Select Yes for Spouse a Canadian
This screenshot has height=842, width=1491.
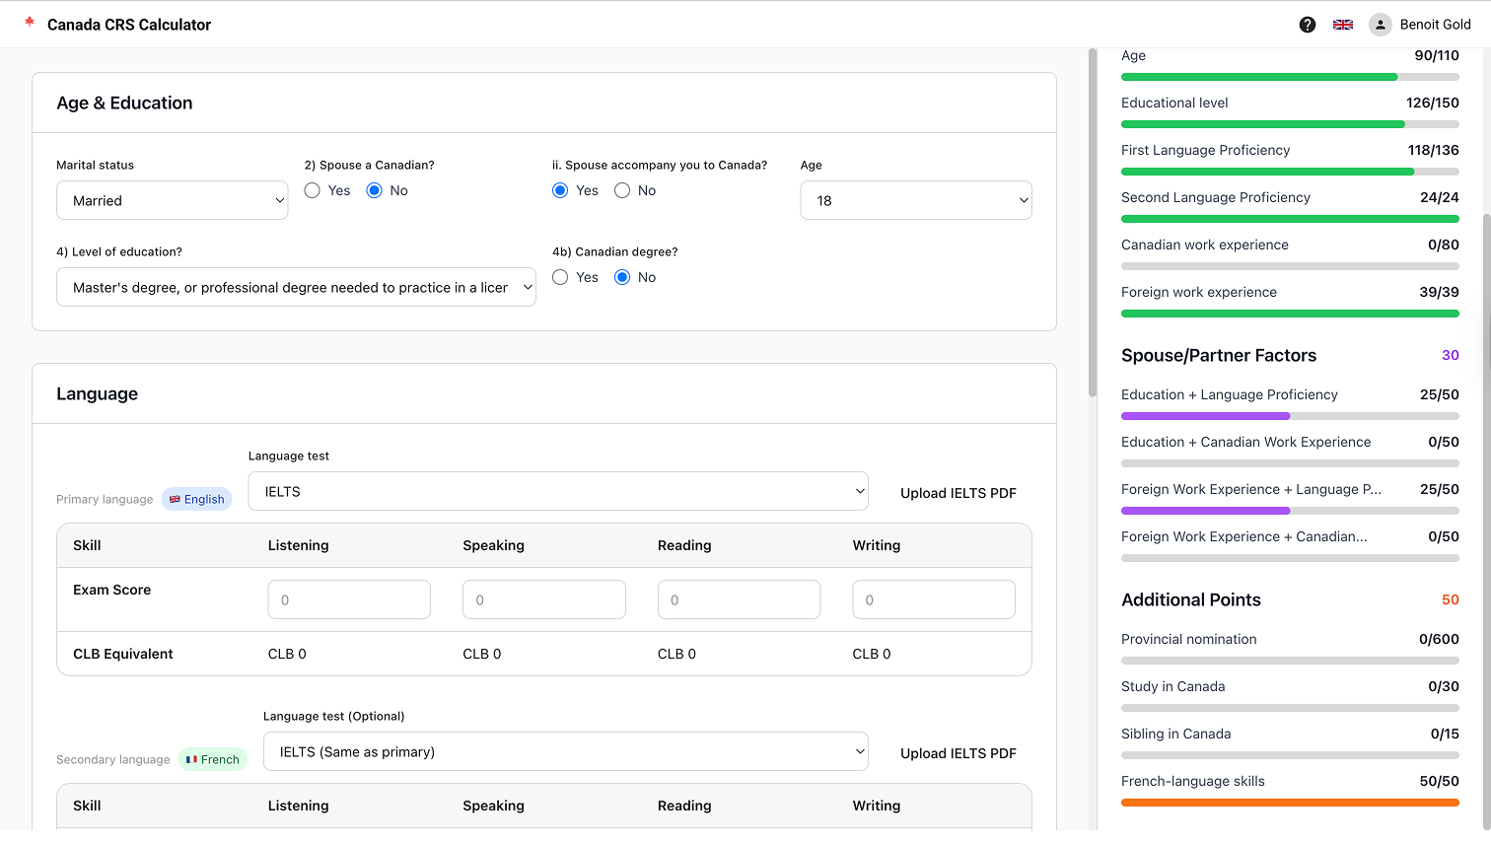click(312, 190)
